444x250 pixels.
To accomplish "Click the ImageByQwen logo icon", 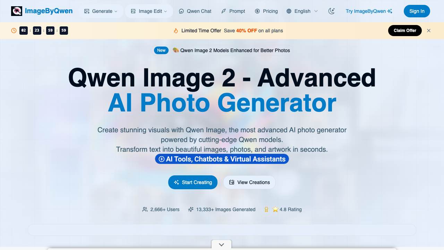I will point(17,11).
